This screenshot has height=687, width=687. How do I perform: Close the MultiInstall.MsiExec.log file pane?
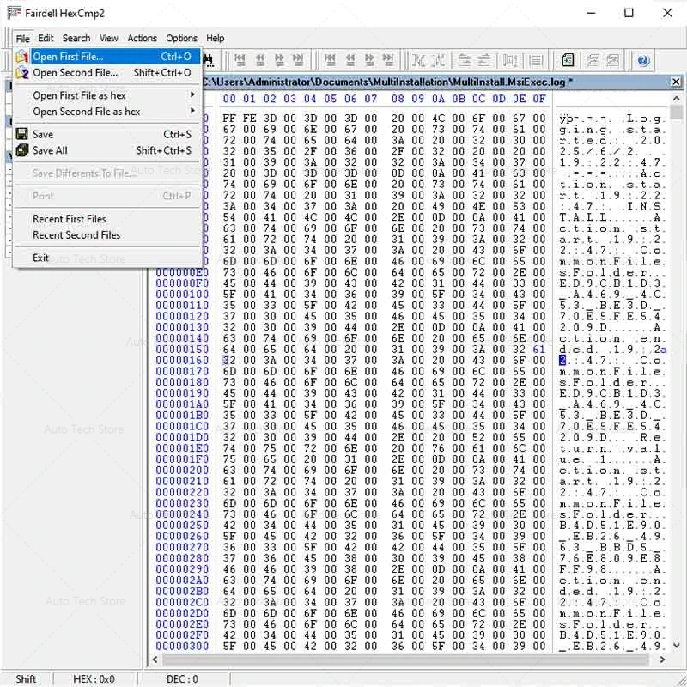[676, 82]
